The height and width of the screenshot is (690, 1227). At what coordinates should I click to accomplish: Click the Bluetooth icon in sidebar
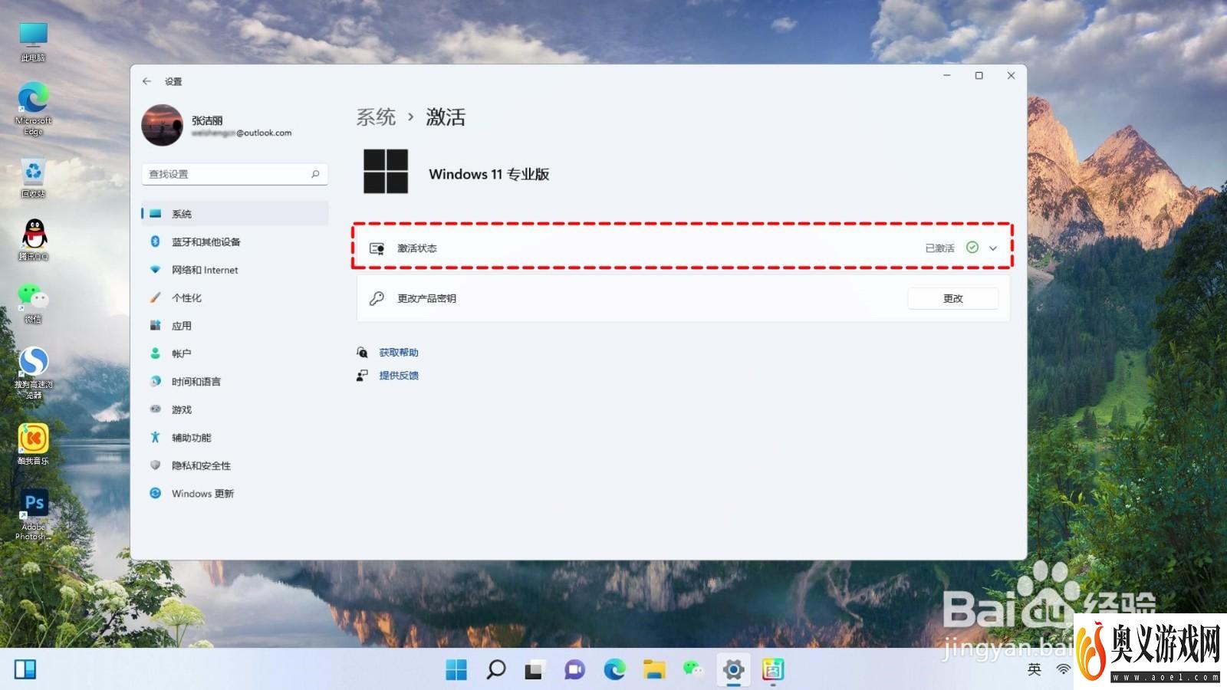[155, 242]
